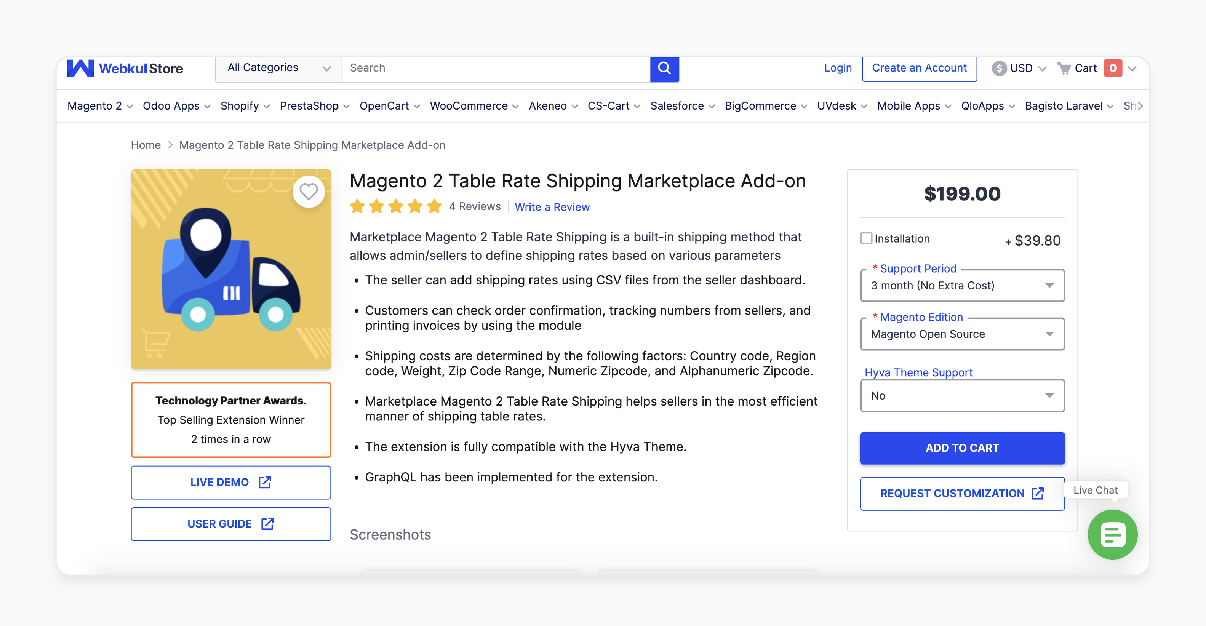Screen dimensions: 1206x626
Task: Expand the WooCommerce menu
Action: point(474,106)
